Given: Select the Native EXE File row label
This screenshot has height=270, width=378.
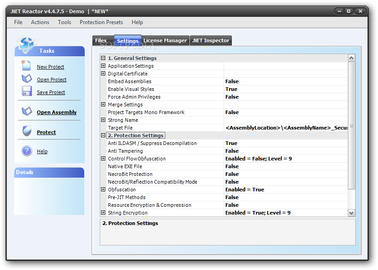Looking at the screenshot, I should tap(125, 166).
